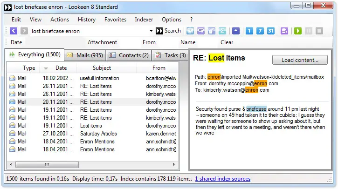The width and height of the screenshot is (338, 189).
Task: Open the History menu
Action: (87, 20)
